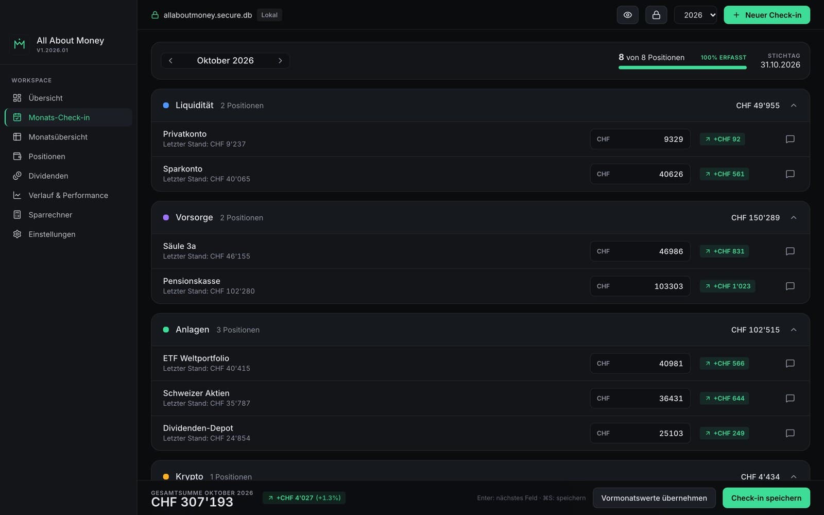This screenshot has height=515, width=824.
Task: Click Vormonatswerte übernehmen
Action: coord(654,498)
